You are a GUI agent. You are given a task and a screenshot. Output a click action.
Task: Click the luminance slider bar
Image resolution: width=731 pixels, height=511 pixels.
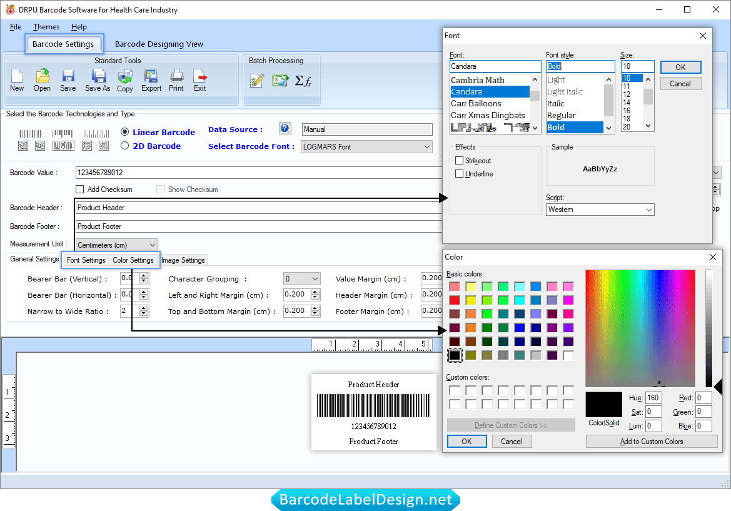click(x=709, y=328)
